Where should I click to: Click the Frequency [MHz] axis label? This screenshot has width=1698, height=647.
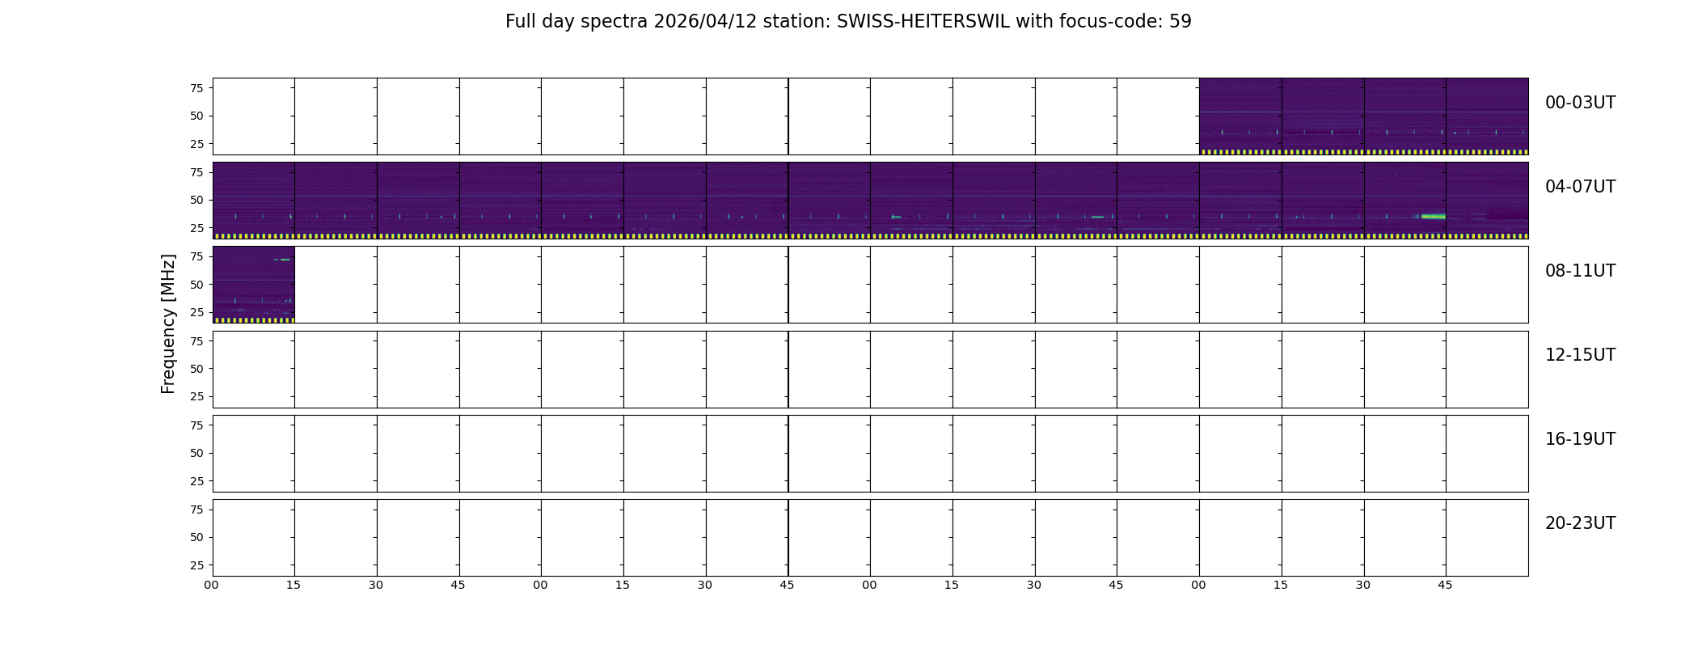(168, 324)
